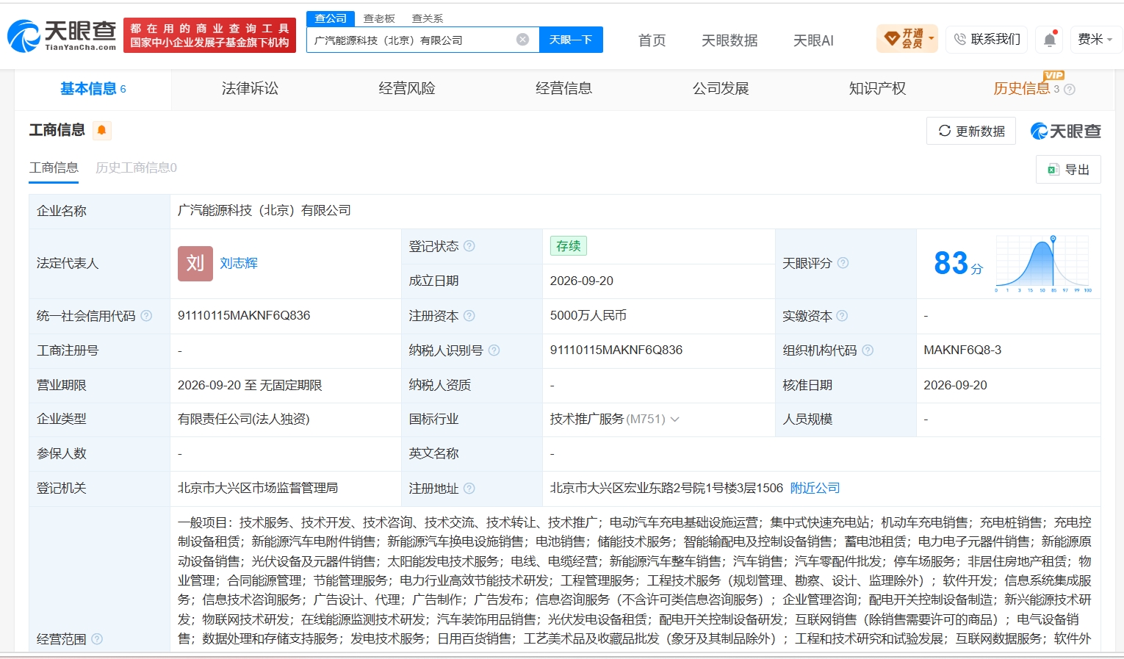Clear the company search field
This screenshot has height=659, width=1124.
click(522, 40)
